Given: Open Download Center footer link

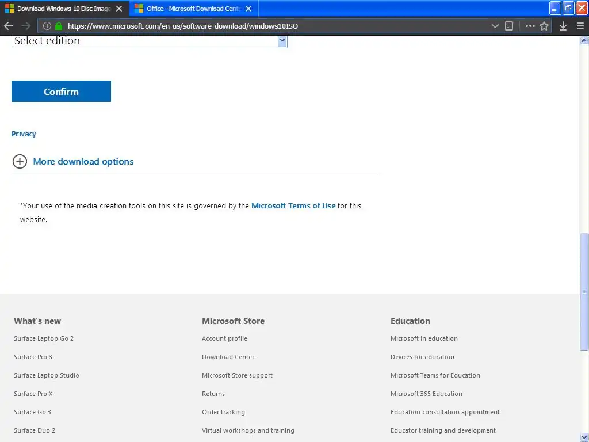Looking at the screenshot, I should point(228,357).
